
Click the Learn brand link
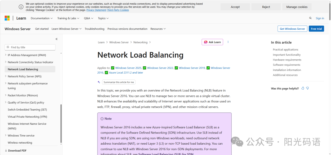coord(21,18)
